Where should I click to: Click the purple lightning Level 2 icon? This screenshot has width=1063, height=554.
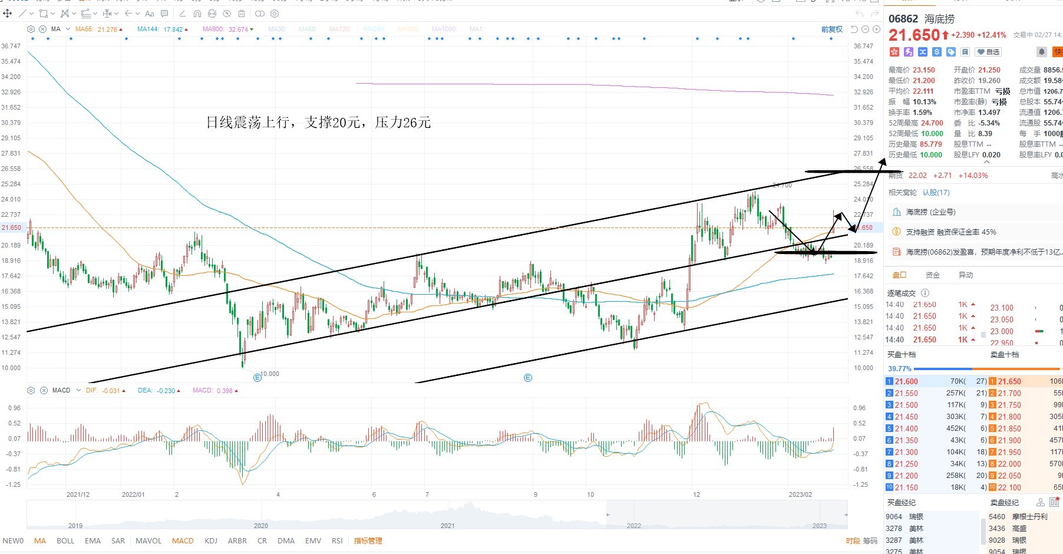pos(909,52)
